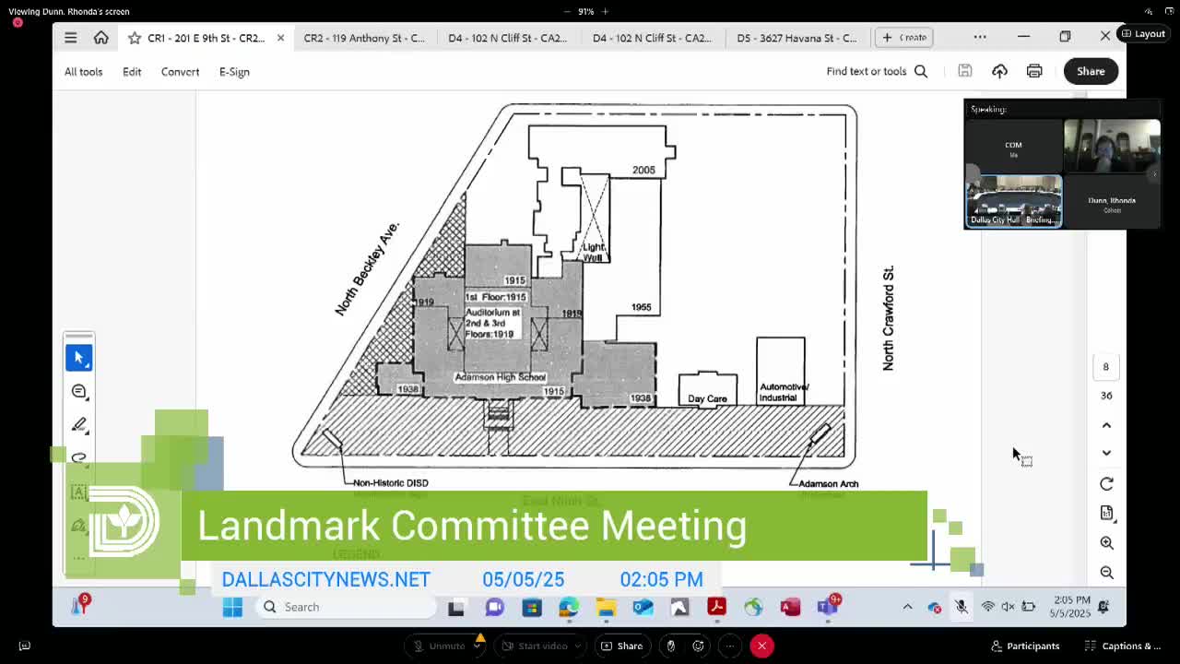The image size is (1180, 664).
Task: Switch to second D4 - 102 N Cliff St tab
Action: pyautogui.click(x=652, y=38)
